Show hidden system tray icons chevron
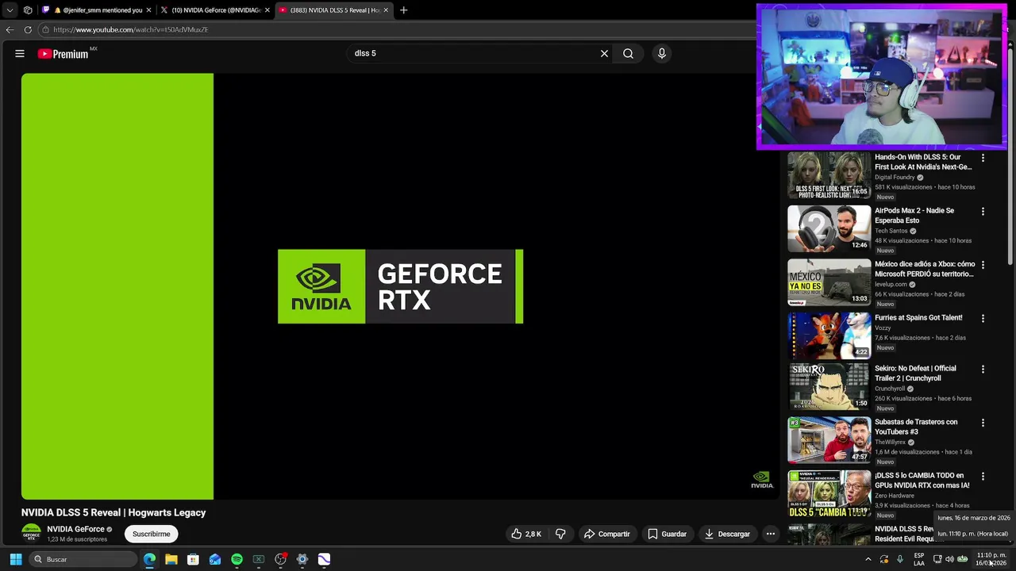The image size is (1016, 571). [x=868, y=559]
